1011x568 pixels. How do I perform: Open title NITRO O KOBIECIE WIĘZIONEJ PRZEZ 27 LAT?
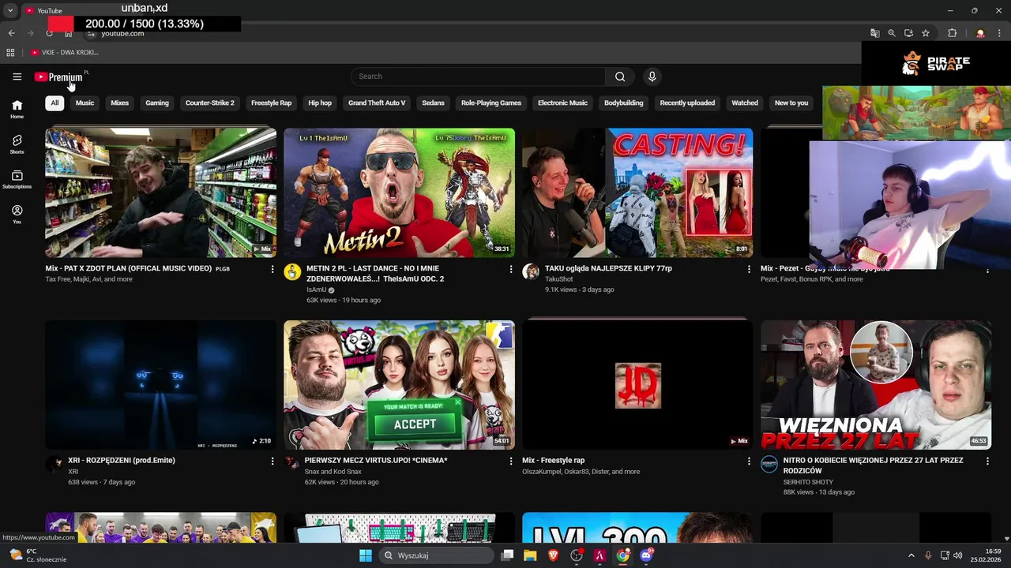point(873,465)
